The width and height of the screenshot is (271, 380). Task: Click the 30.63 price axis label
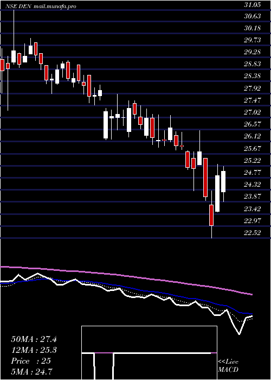click(x=252, y=16)
